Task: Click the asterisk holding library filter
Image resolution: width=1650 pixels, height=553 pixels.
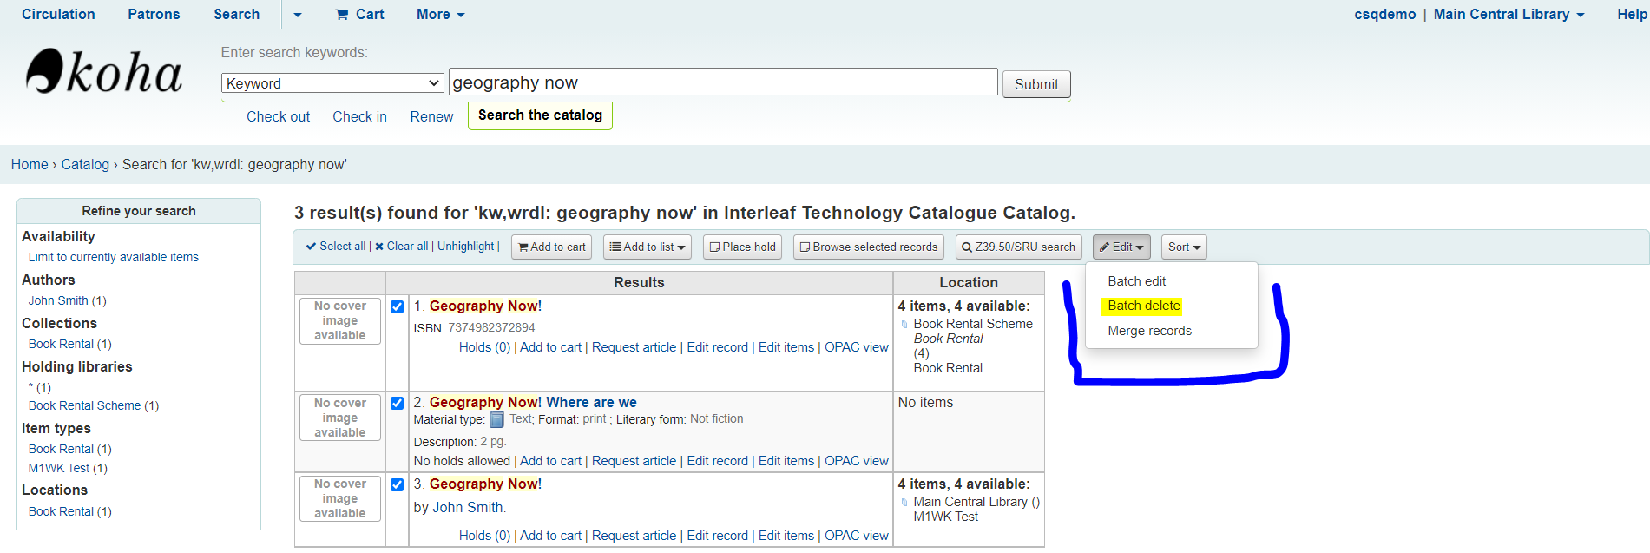Action: pyautogui.click(x=31, y=387)
